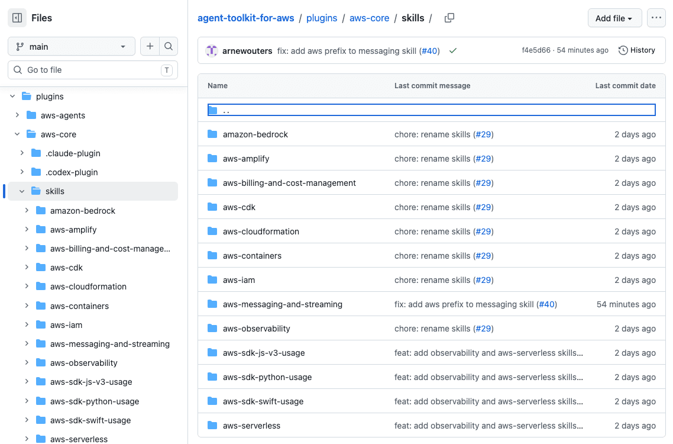Click folder icon of aws-observability table row
673x444 pixels.
pyautogui.click(x=212, y=329)
